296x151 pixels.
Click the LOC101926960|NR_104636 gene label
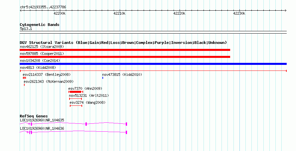42,128
